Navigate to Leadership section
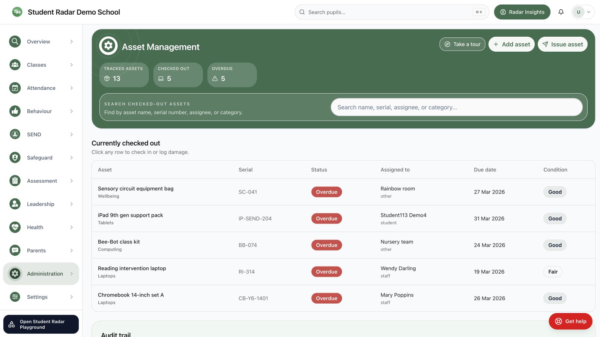 [x=41, y=204]
